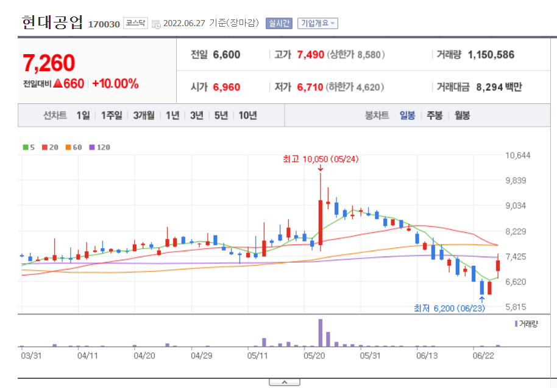Open the 기업개요 dropdown

coord(318,23)
